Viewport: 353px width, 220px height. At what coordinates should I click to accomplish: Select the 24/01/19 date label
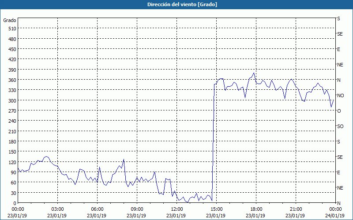pyautogui.click(x=335, y=216)
